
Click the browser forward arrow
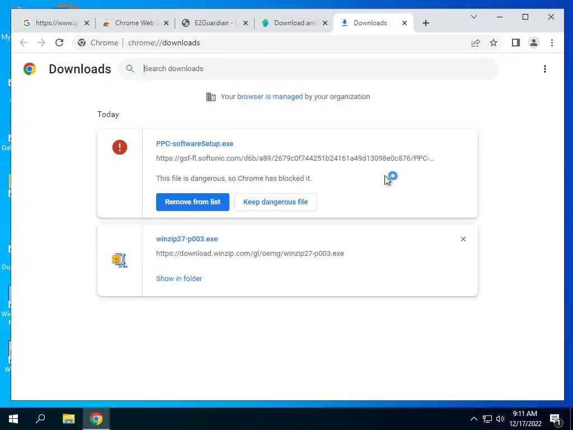[x=41, y=43]
